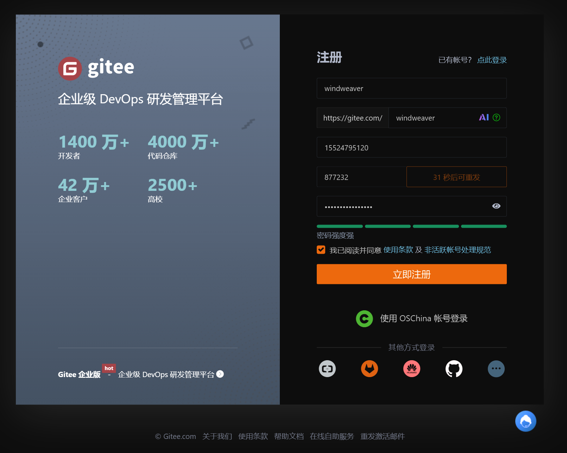Click the 其他方式登录 label
Viewport: 567px width, 453px height.
pyautogui.click(x=412, y=348)
